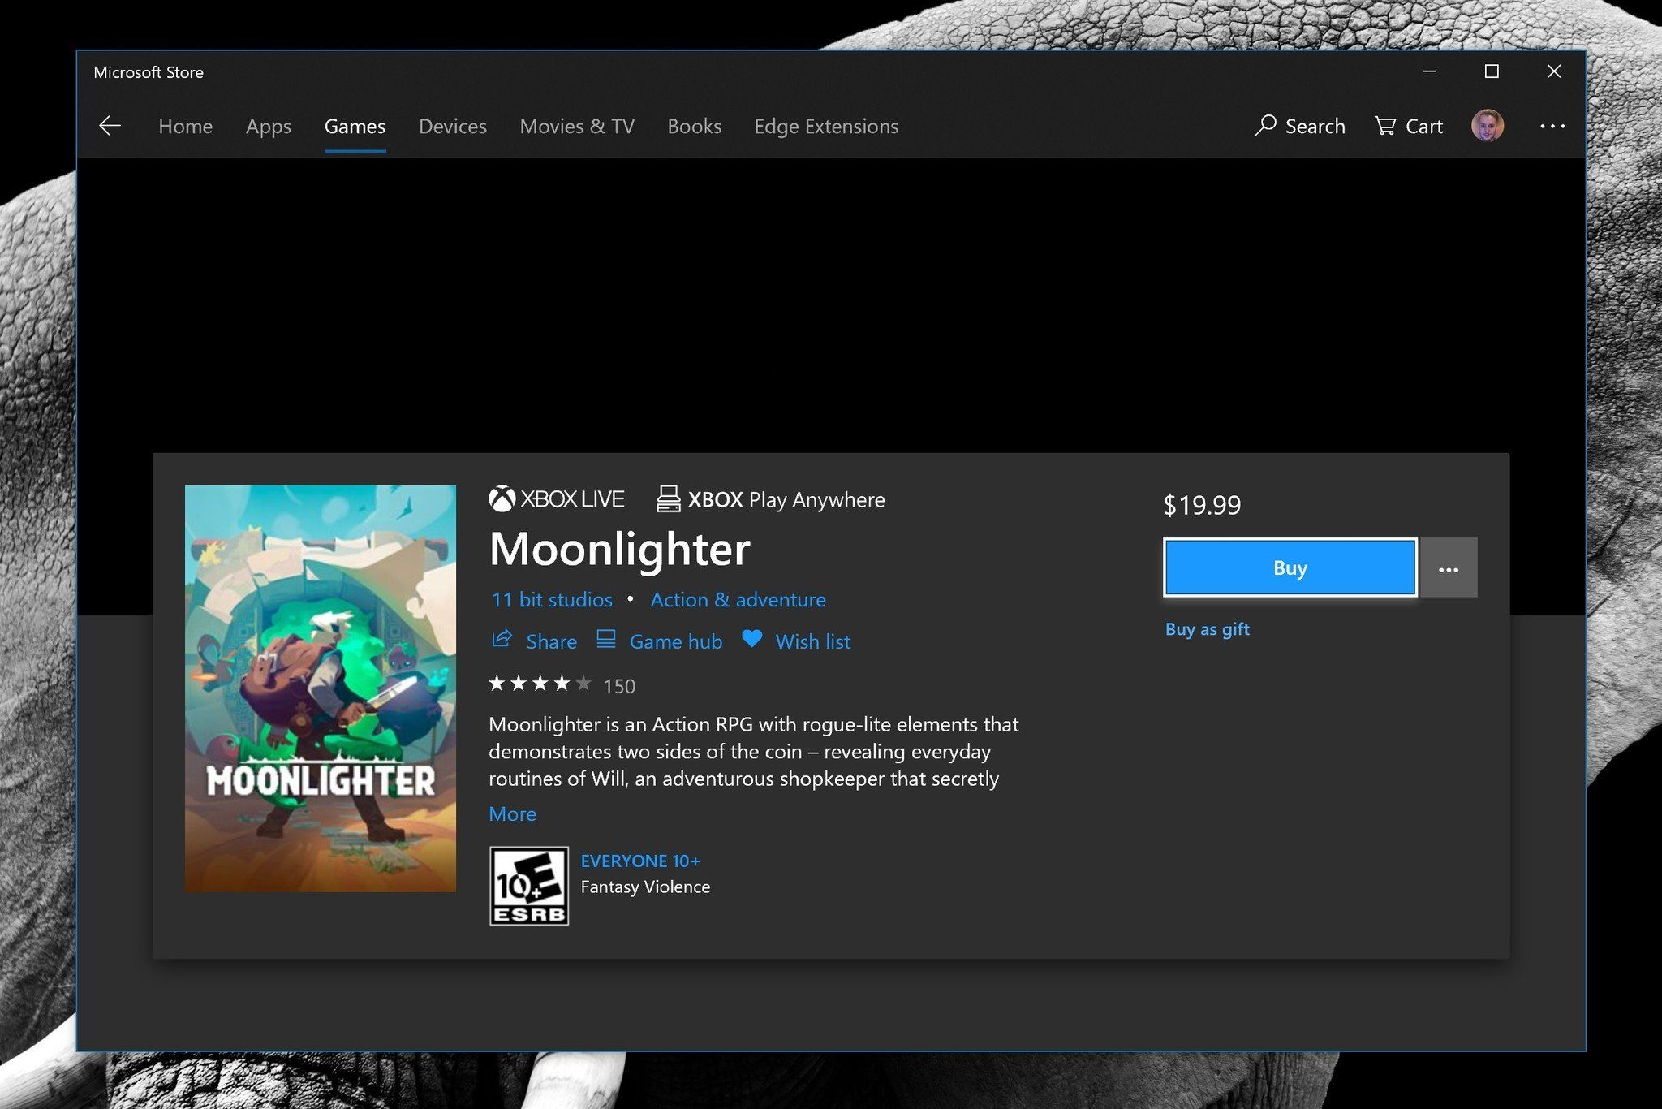
Task: Open the Devices tab
Action: (x=453, y=127)
